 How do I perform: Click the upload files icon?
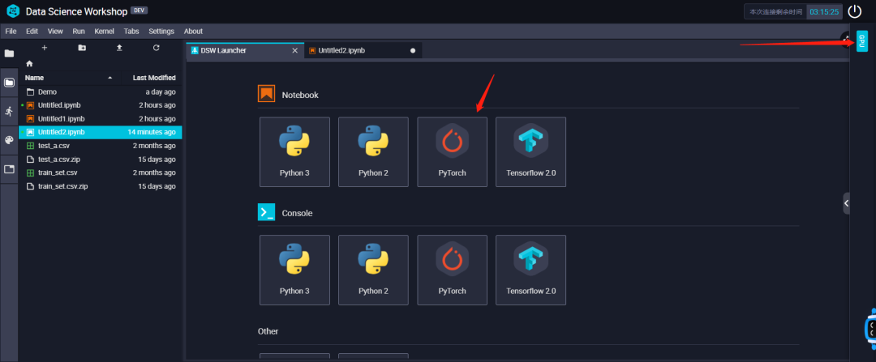coord(119,48)
